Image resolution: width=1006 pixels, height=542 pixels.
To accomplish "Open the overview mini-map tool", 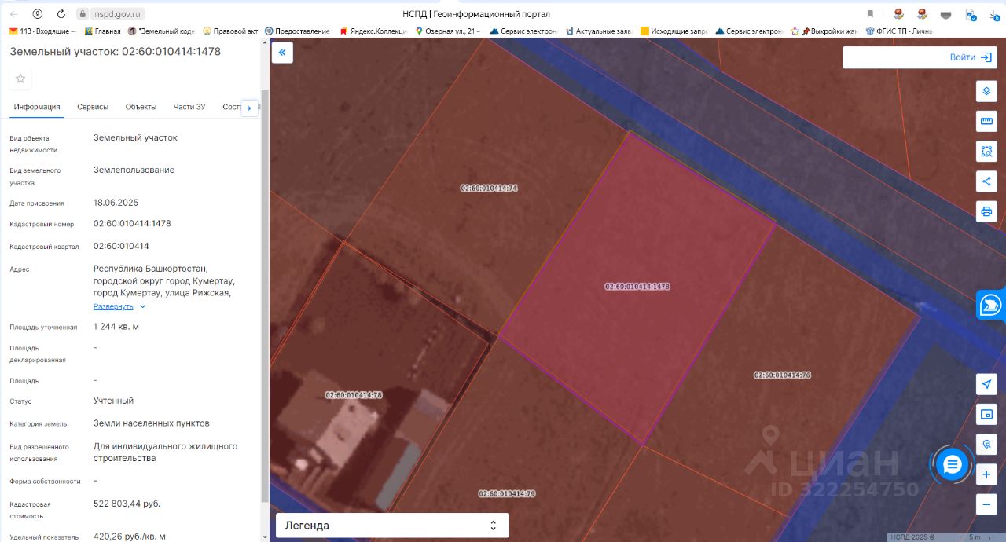I will click(986, 414).
